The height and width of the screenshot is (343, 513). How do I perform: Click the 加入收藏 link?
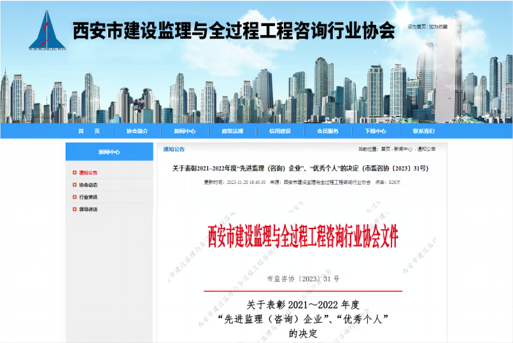[438, 27]
